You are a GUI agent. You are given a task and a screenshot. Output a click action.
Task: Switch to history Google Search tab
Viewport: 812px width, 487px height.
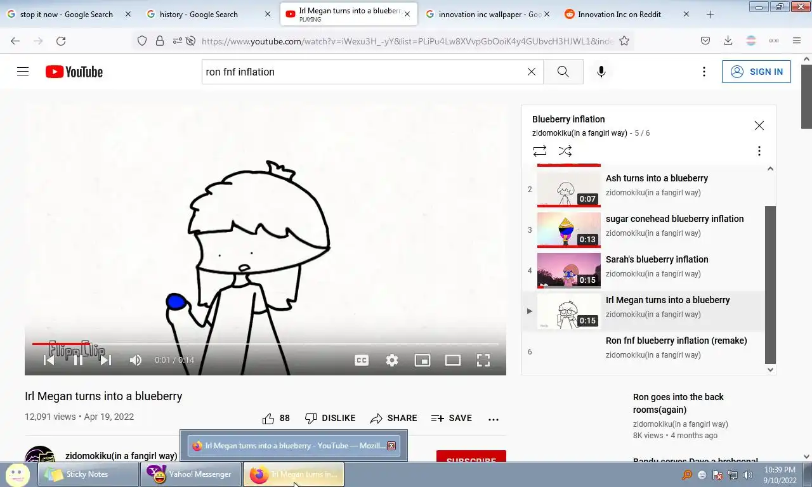pyautogui.click(x=199, y=14)
